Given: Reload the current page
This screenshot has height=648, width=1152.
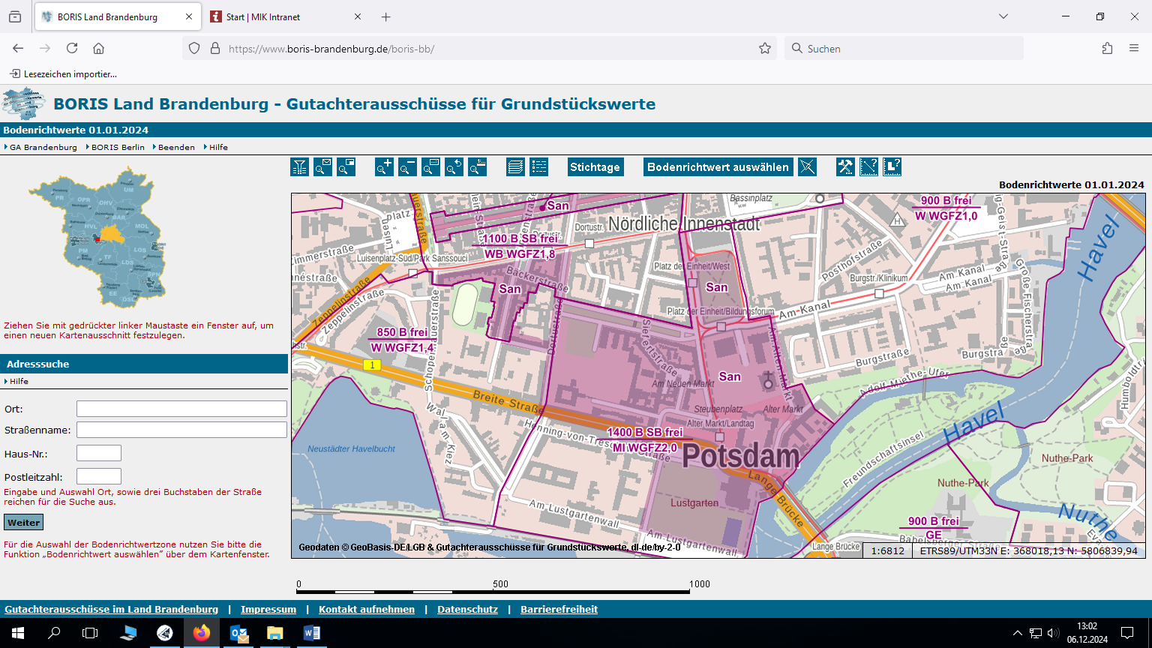Looking at the screenshot, I should (72, 48).
